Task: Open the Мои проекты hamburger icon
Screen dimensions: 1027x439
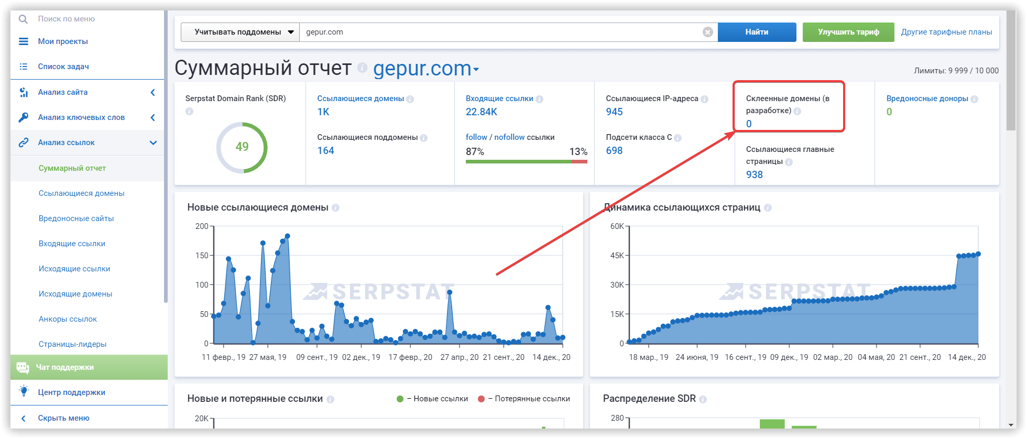Action: [24, 41]
